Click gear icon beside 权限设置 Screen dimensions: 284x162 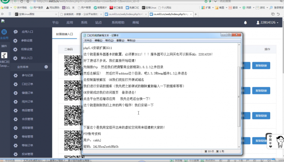pyautogui.click(x=15, y=49)
